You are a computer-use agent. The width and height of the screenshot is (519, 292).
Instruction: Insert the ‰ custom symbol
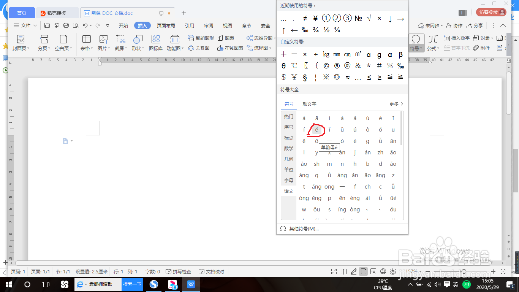(x=400, y=66)
